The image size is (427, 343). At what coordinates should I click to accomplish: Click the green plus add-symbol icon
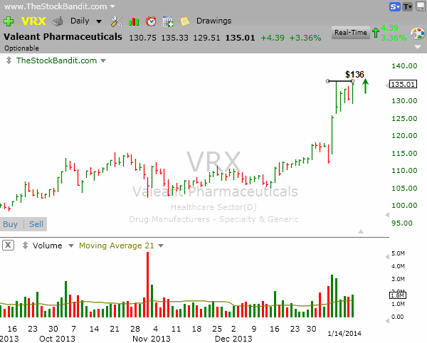pos(8,21)
